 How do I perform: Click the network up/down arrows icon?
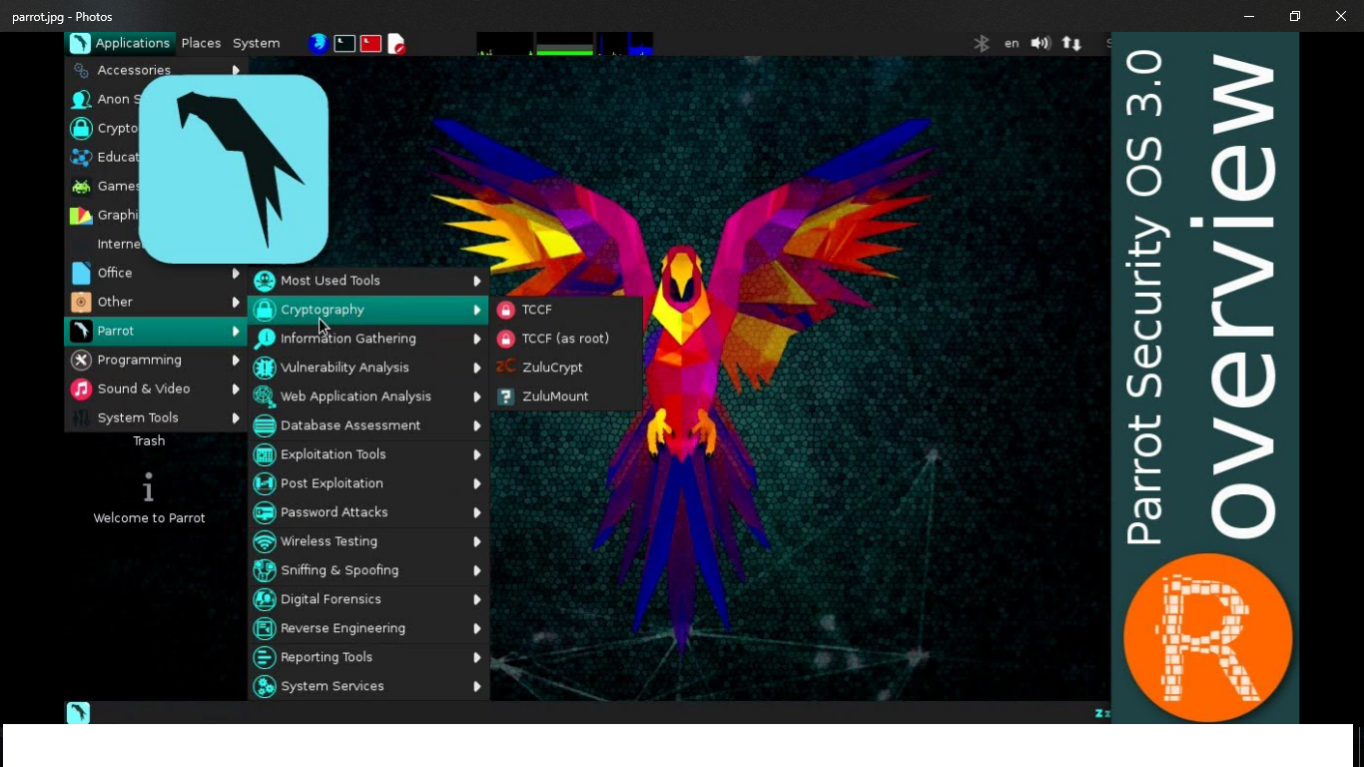[x=1071, y=43]
